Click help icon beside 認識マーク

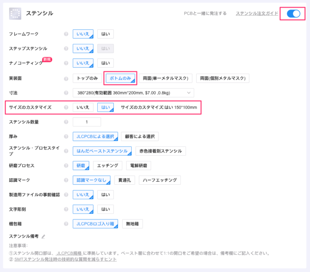point(66,180)
